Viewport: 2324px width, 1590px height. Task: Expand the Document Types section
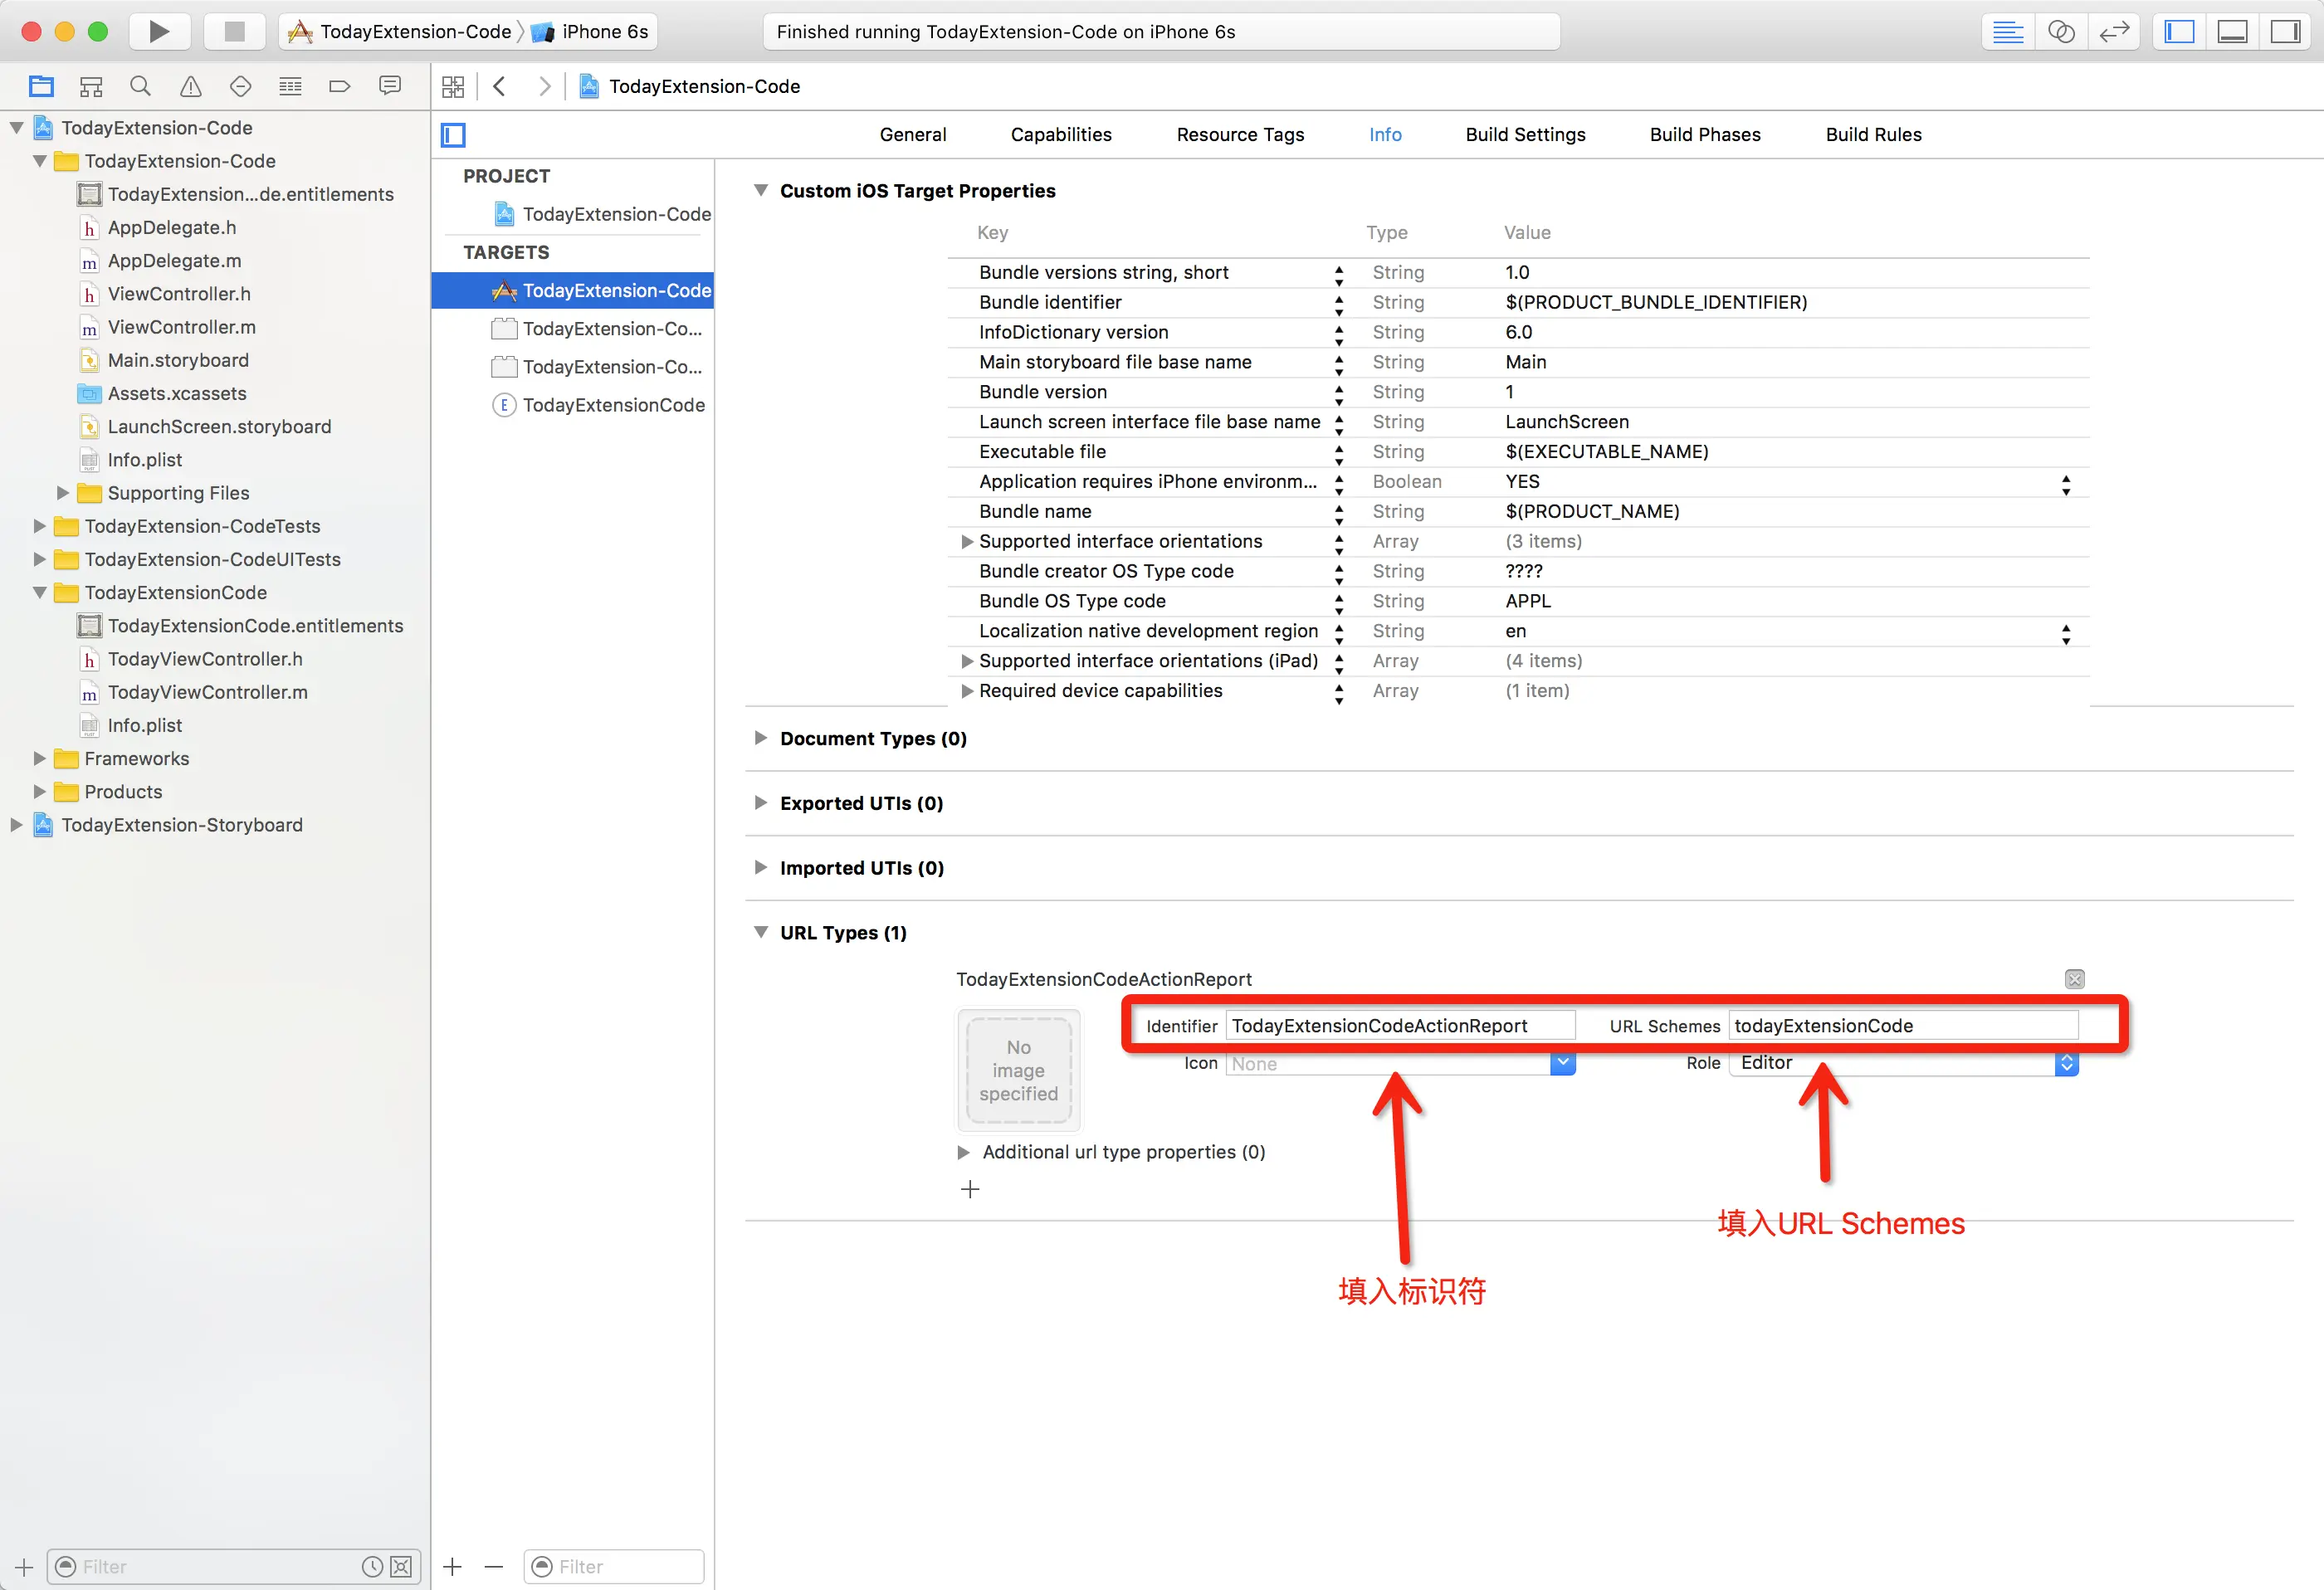(x=761, y=738)
